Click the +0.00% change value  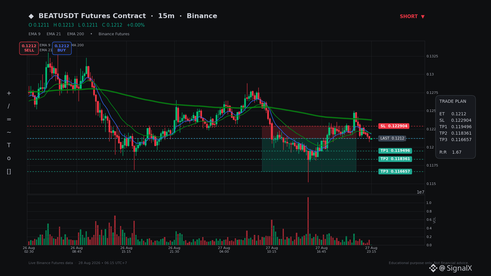click(136, 25)
